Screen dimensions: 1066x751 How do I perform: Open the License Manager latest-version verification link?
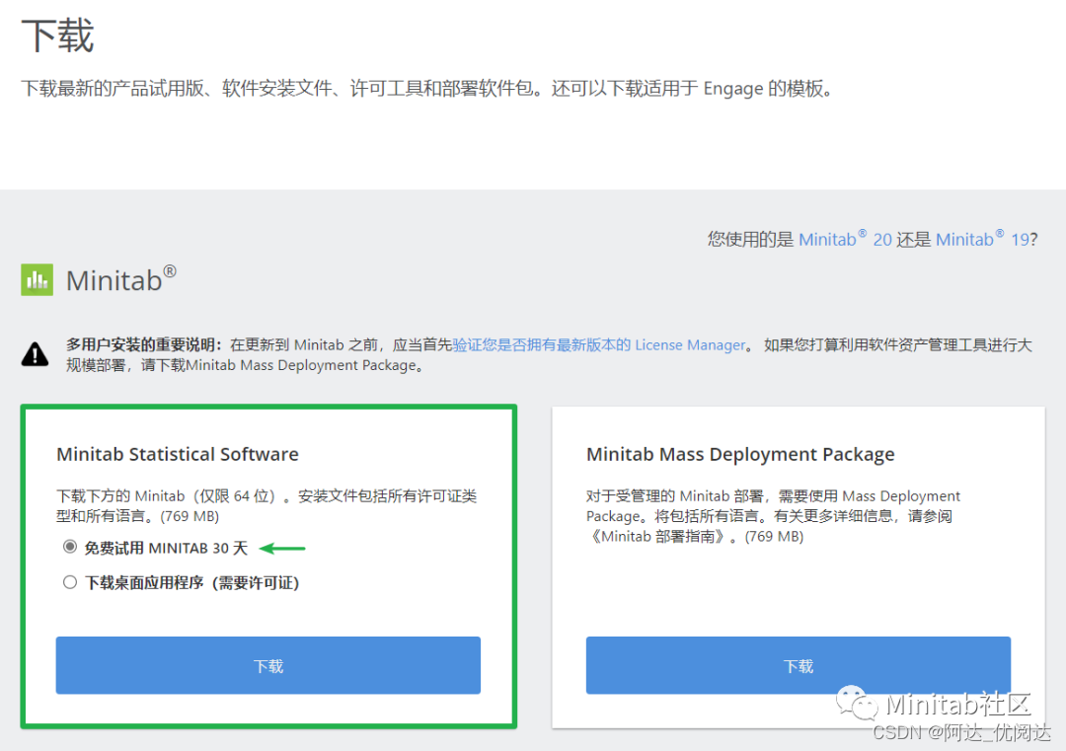pos(599,344)
